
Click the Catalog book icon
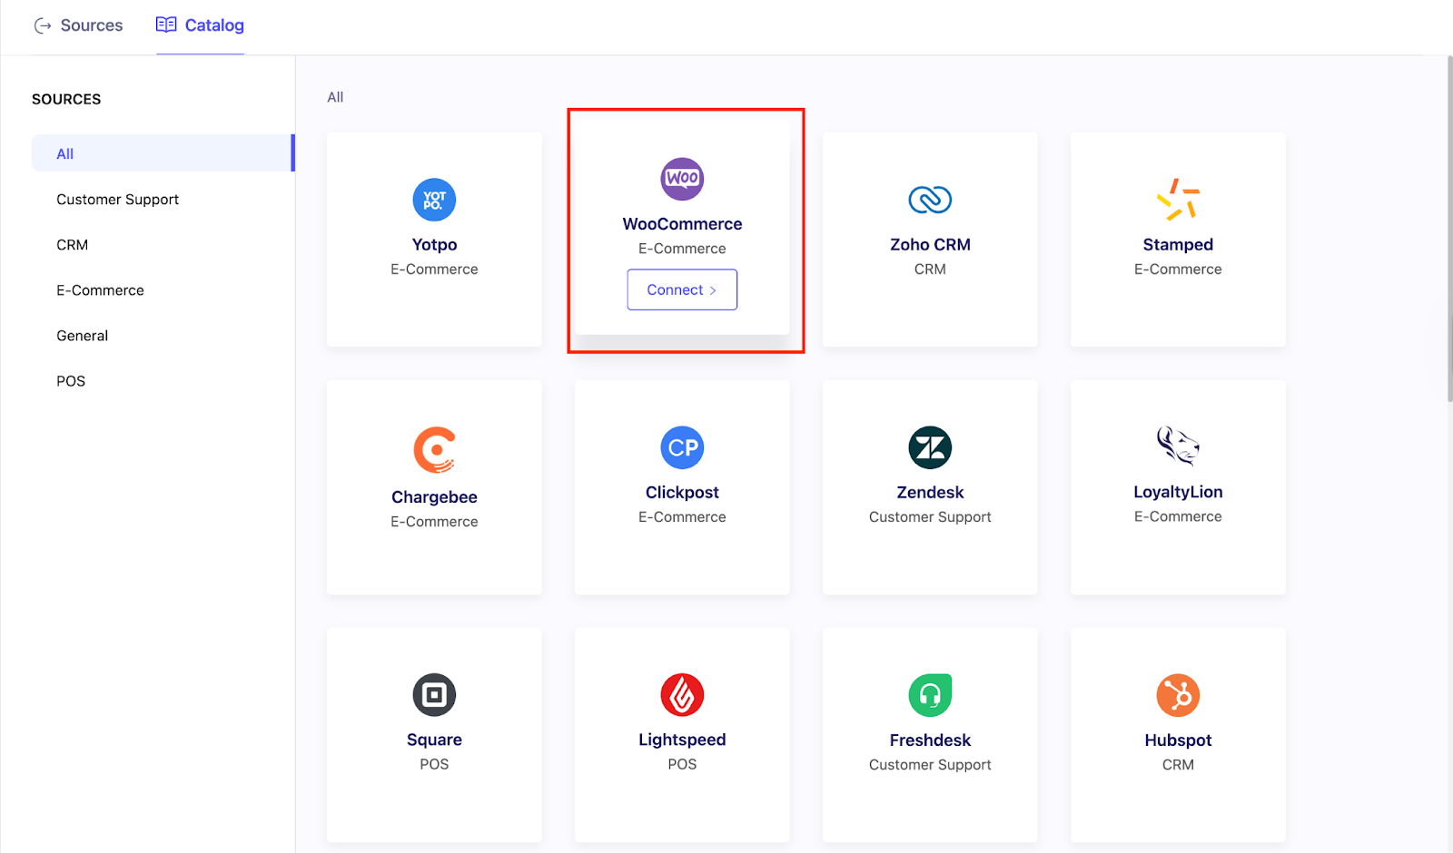pos(166,25)
